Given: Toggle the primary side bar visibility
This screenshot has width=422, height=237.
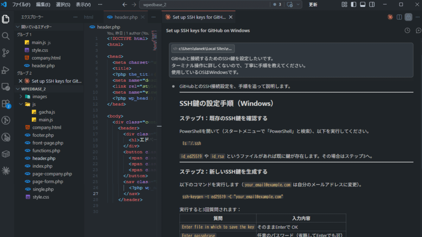Looking at the screenshot, I should 353,5.
